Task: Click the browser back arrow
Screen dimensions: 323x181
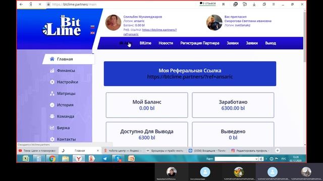Action: (x=21, y=4)
